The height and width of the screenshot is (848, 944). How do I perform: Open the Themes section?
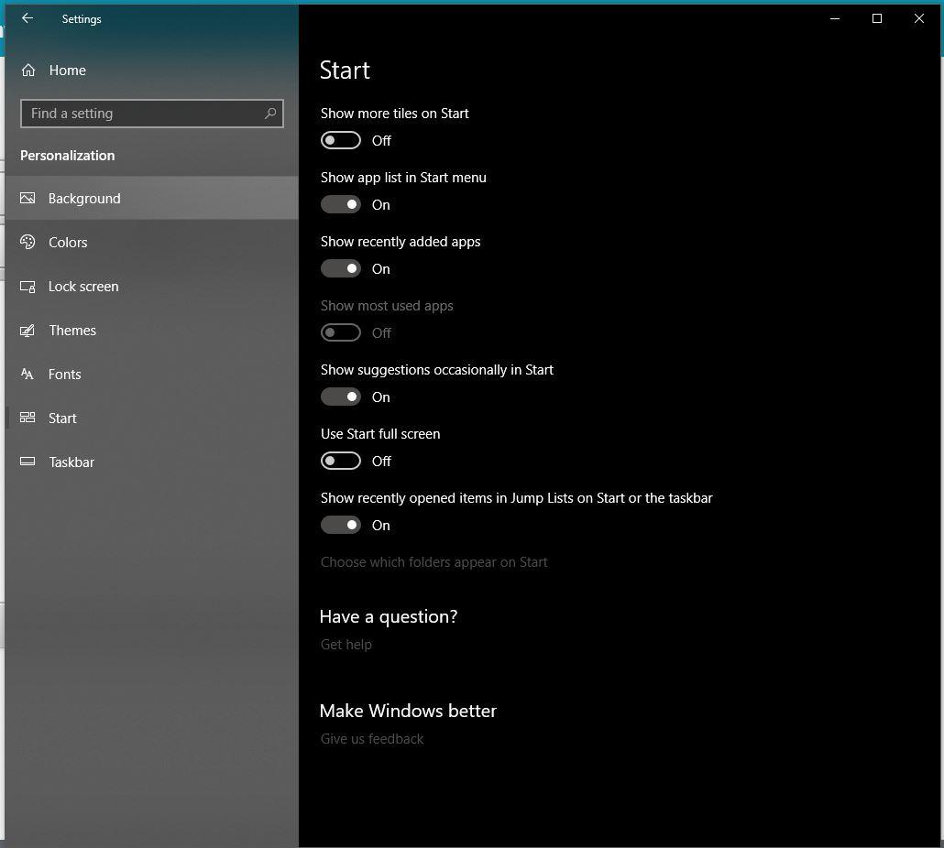(x=152, y=331)
